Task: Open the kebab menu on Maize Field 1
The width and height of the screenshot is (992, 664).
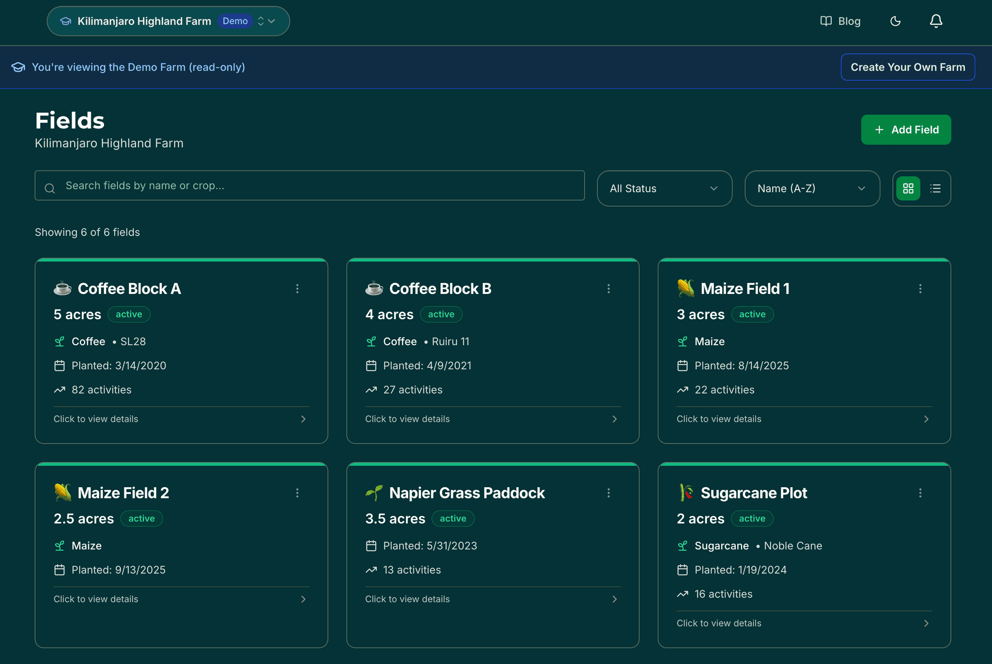Action: pos(920,288)
